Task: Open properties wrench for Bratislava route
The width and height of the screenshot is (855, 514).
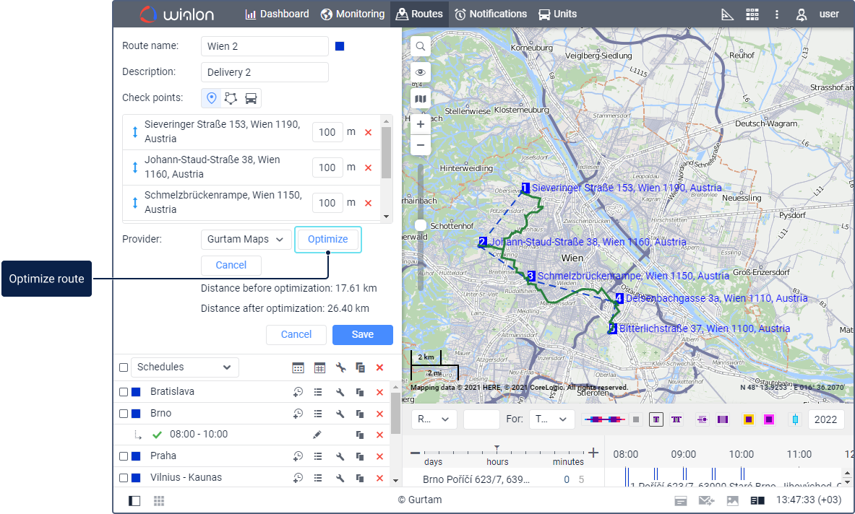Action: pyautogui.click(x=340, y=392)
